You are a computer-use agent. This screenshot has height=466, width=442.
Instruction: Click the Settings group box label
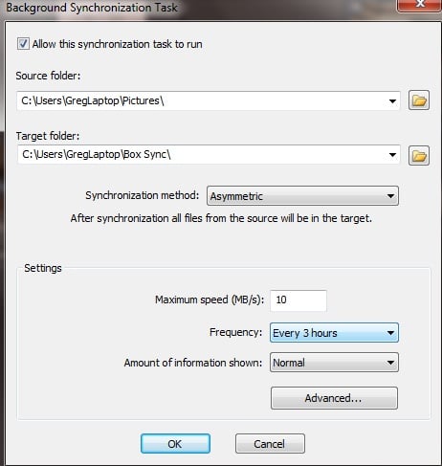[43, 268]
